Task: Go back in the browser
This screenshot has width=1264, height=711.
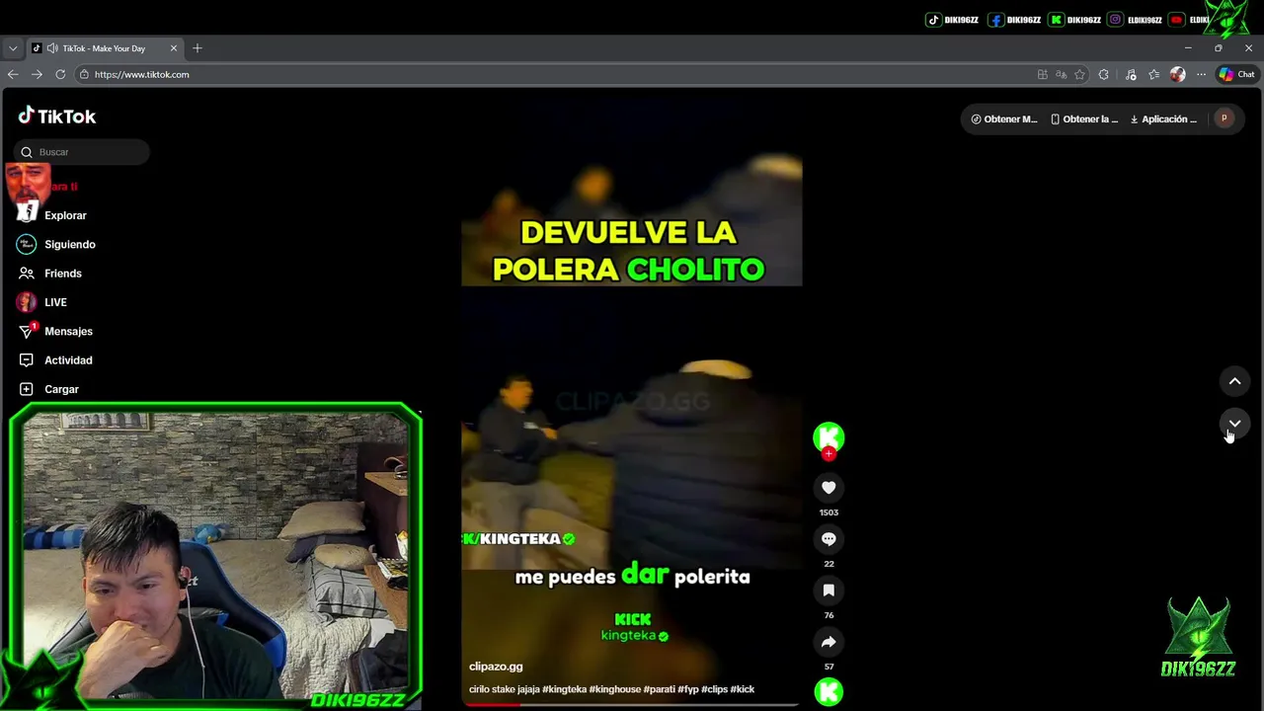Action: pyautogui.click(x=13, y=74)
